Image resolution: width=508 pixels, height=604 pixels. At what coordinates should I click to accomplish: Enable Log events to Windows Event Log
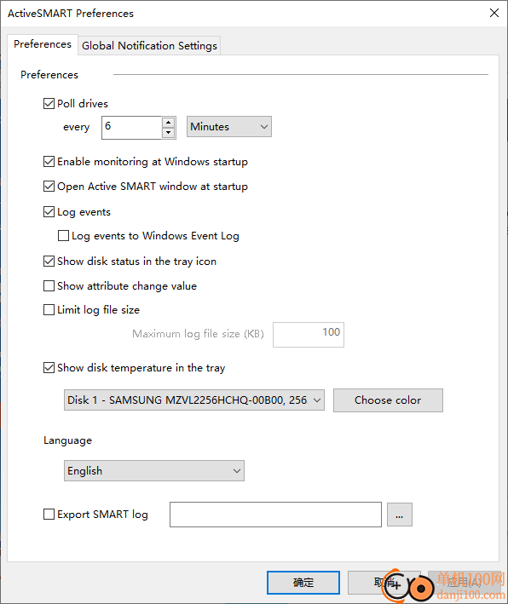point(63,236)
